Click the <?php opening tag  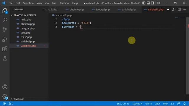tap(66, 19)
